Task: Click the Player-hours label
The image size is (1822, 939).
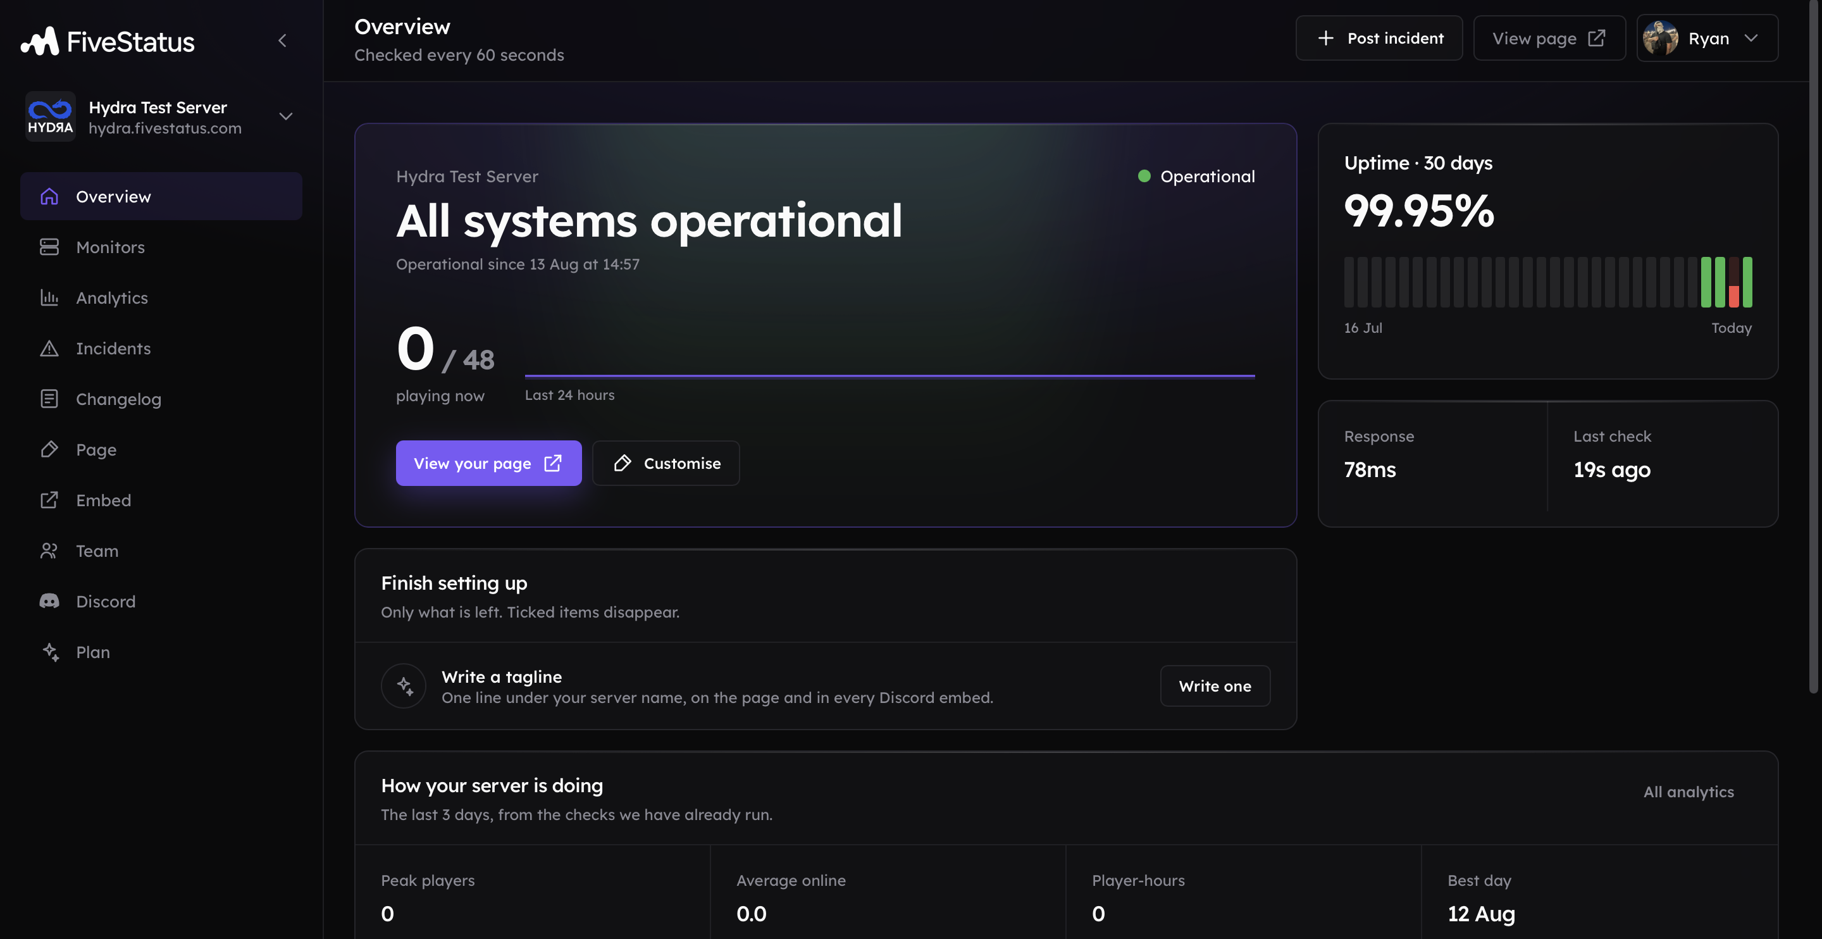Action: [x=1138, y=880]
